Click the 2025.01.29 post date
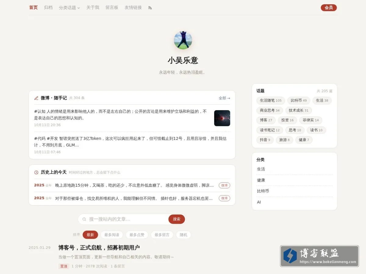 (40, 248)
